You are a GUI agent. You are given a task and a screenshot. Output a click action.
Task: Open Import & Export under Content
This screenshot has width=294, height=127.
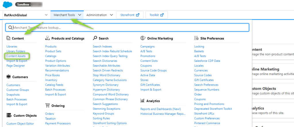(x=17, y=61)
